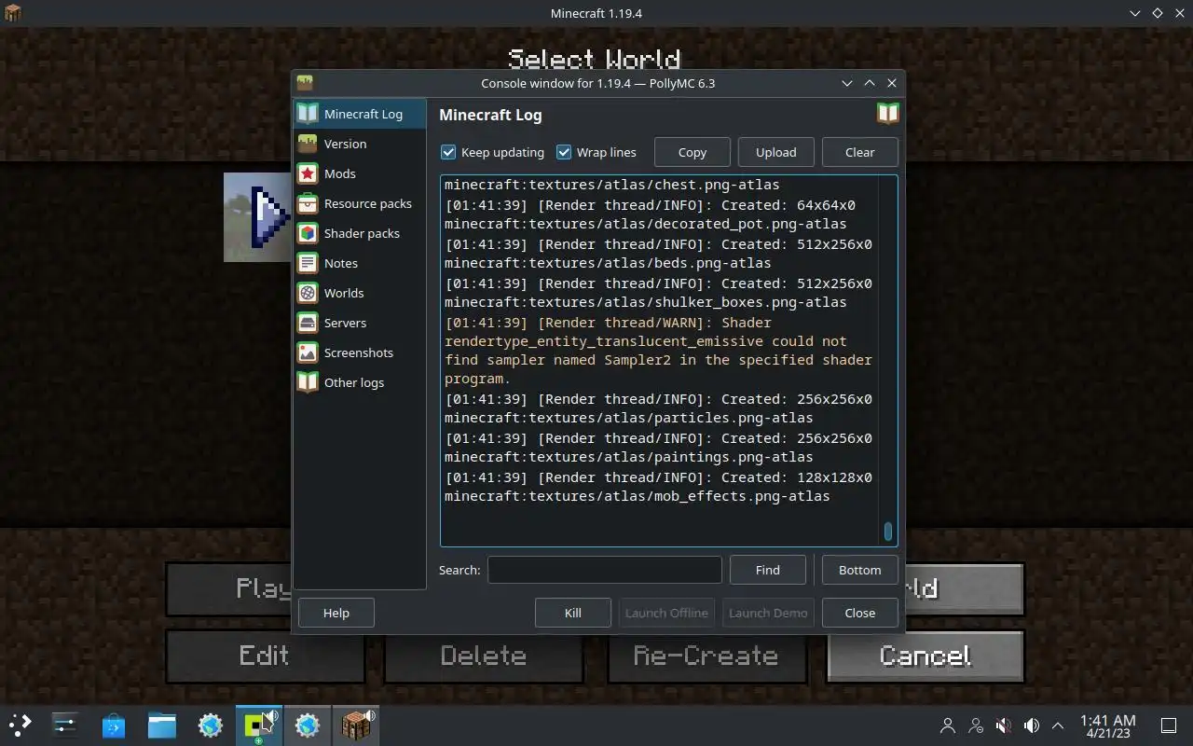Click the Find button
Screen dimensions: 1193x746
tap(768, 570)
